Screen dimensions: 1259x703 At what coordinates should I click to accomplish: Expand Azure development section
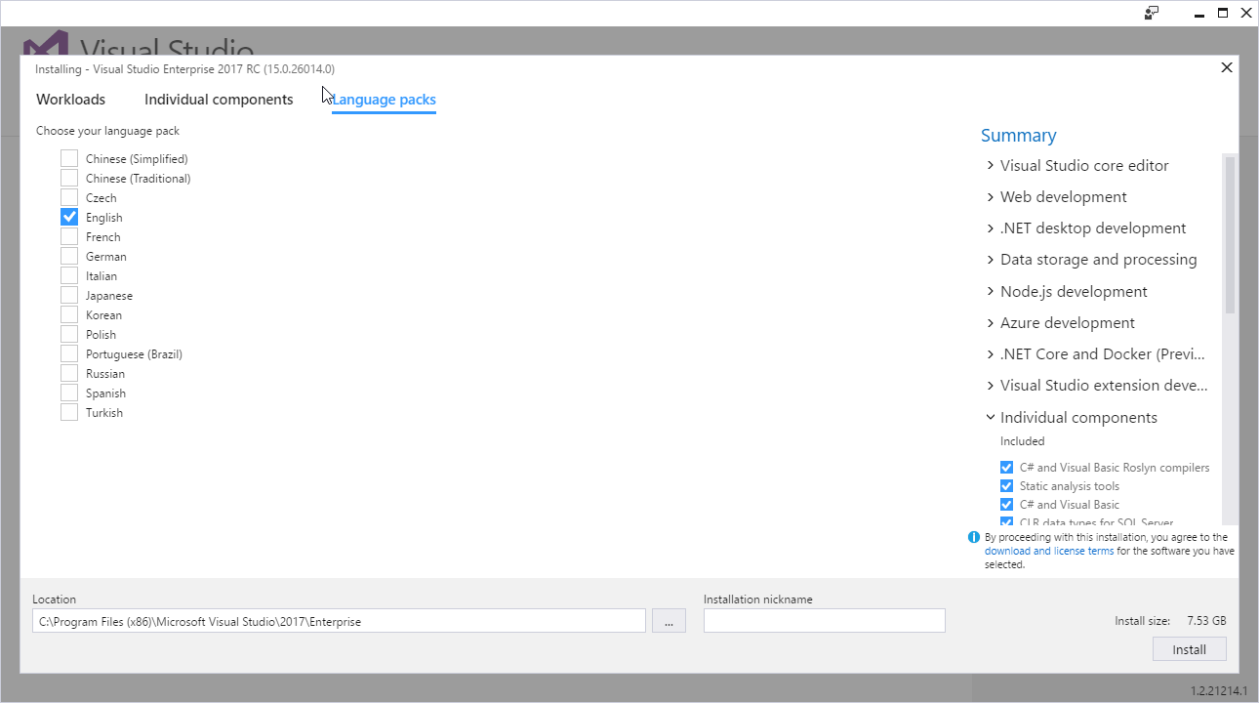(x=991, y=323)
